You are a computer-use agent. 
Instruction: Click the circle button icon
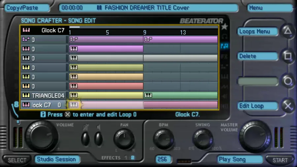pos(288,81)
